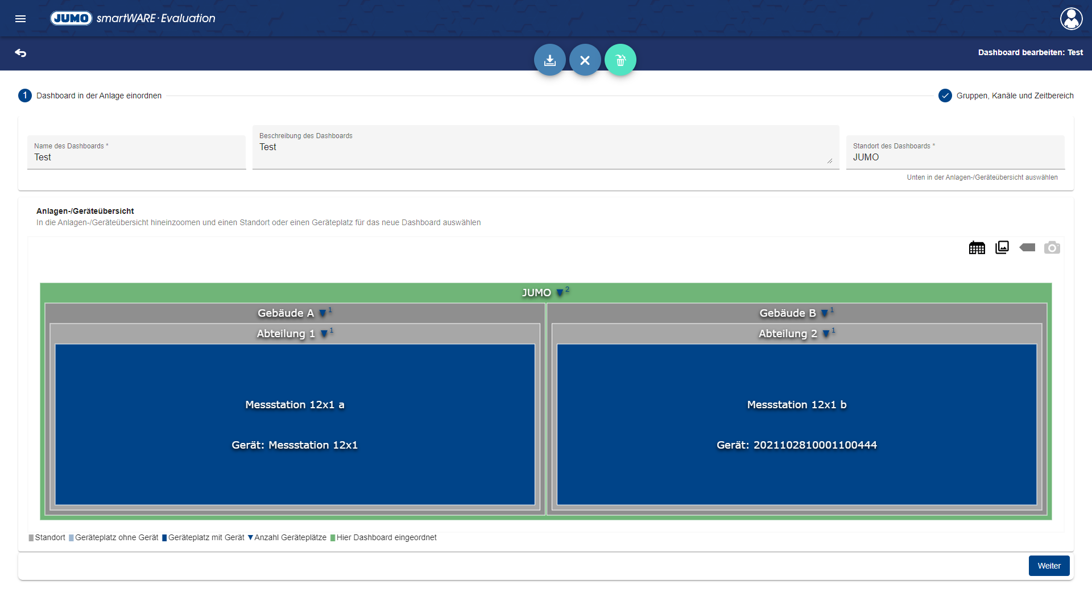Click the camera snapshot icon
Viewport: 1092px width, 601px height.
tap(1052, 248)
